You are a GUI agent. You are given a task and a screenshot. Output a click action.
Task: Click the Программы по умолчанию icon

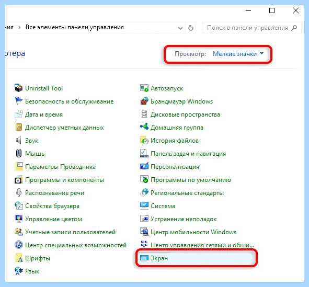pyautogui.click(x=144, y=179)
